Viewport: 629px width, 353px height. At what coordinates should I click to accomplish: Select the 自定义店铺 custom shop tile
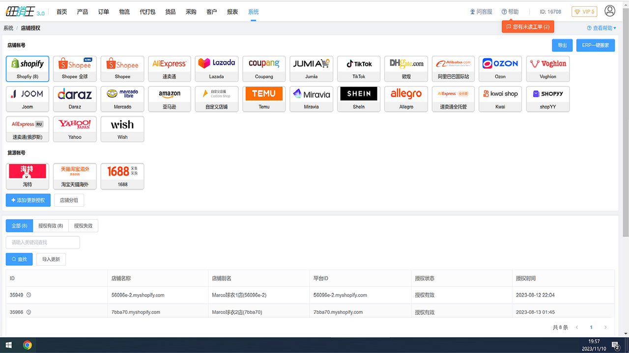[x=217, y=99]
